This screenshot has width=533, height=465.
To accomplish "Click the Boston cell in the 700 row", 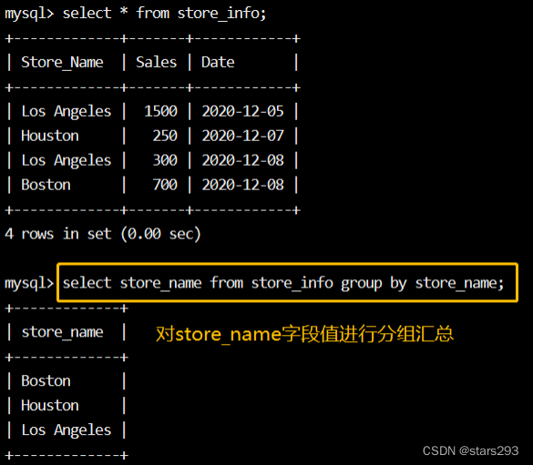I will [46, 185].
